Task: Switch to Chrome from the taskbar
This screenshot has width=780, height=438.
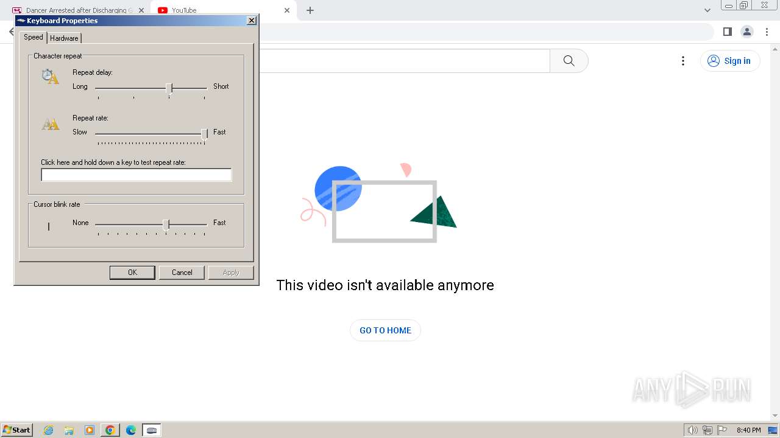Action: coord(110,430)
